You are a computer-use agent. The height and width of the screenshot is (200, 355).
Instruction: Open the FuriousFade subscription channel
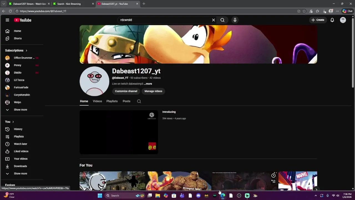[22, 87]
